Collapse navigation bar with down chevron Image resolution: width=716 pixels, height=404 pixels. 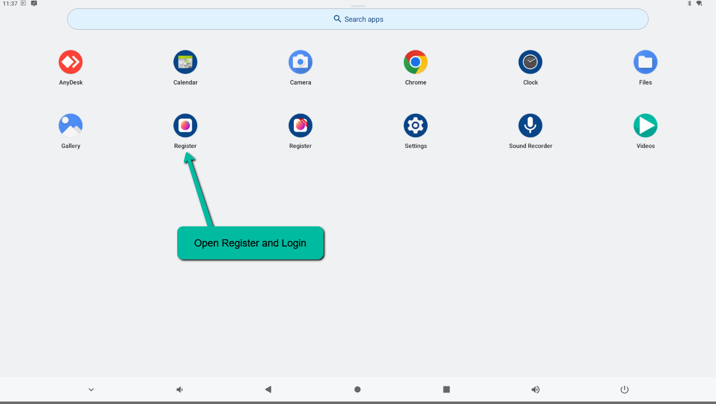[x=91, y=389]
